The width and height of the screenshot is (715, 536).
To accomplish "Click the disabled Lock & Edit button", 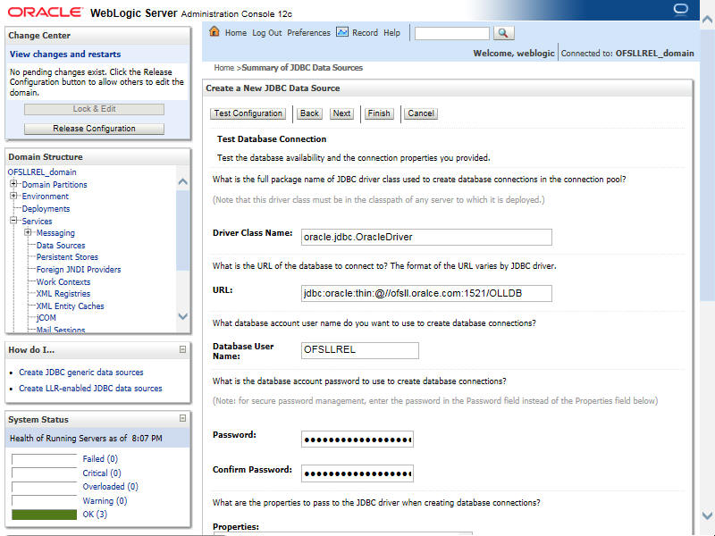I will (94, 109).
